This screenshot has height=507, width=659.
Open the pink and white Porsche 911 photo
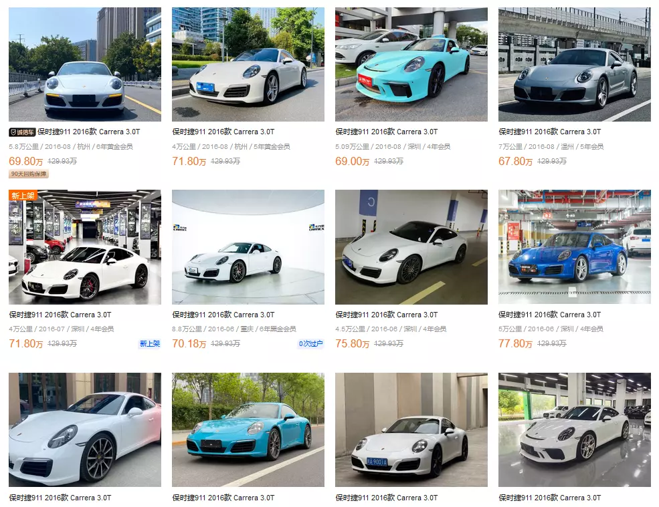pyautogui.click(x=85, y=430)
